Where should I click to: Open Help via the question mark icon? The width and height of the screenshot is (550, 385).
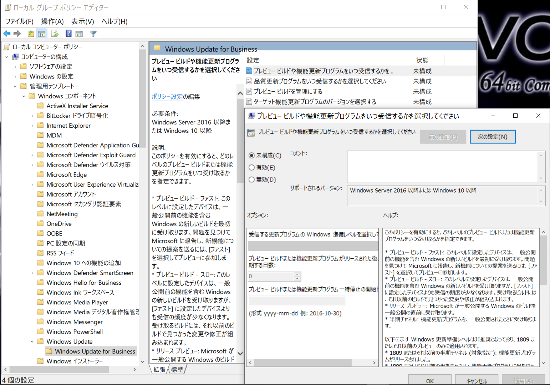(x=68, y=33)
